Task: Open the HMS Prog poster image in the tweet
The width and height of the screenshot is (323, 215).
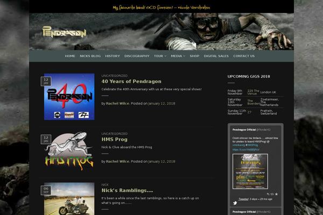Action: [x=250, y=171]
